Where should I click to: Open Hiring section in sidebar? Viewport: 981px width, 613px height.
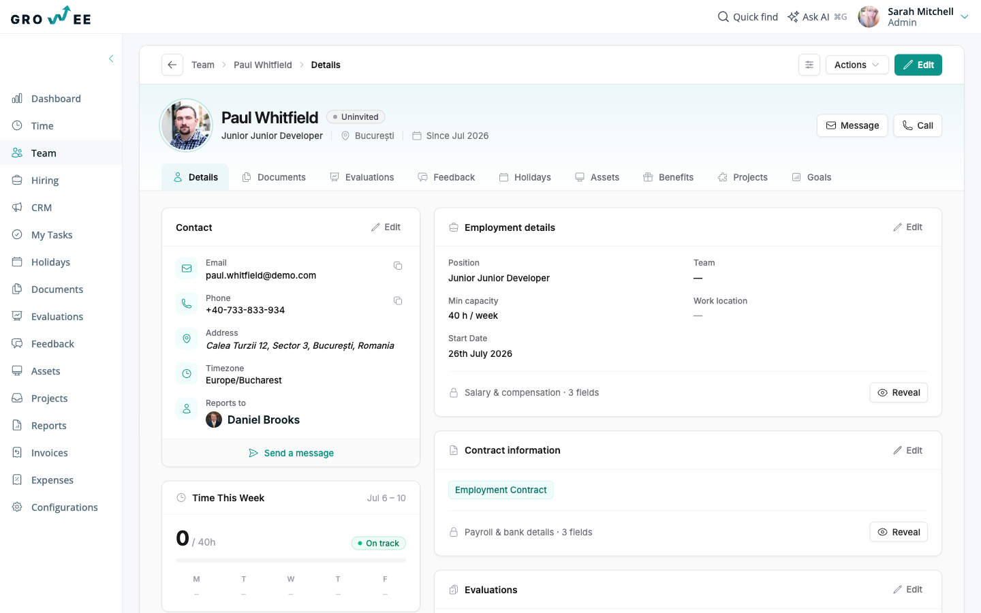(61, 180)
